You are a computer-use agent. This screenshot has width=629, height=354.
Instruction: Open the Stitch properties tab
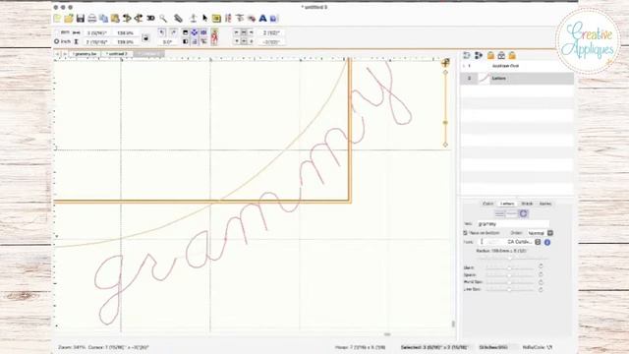527,204
